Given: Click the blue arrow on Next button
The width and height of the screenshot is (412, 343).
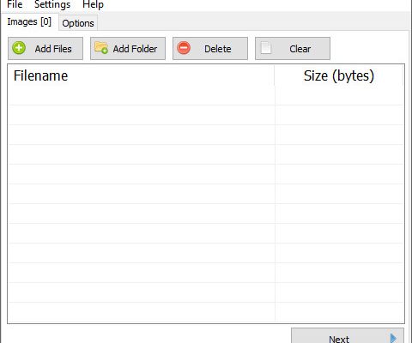Looking at the screenshot, I should pos(394,338).
